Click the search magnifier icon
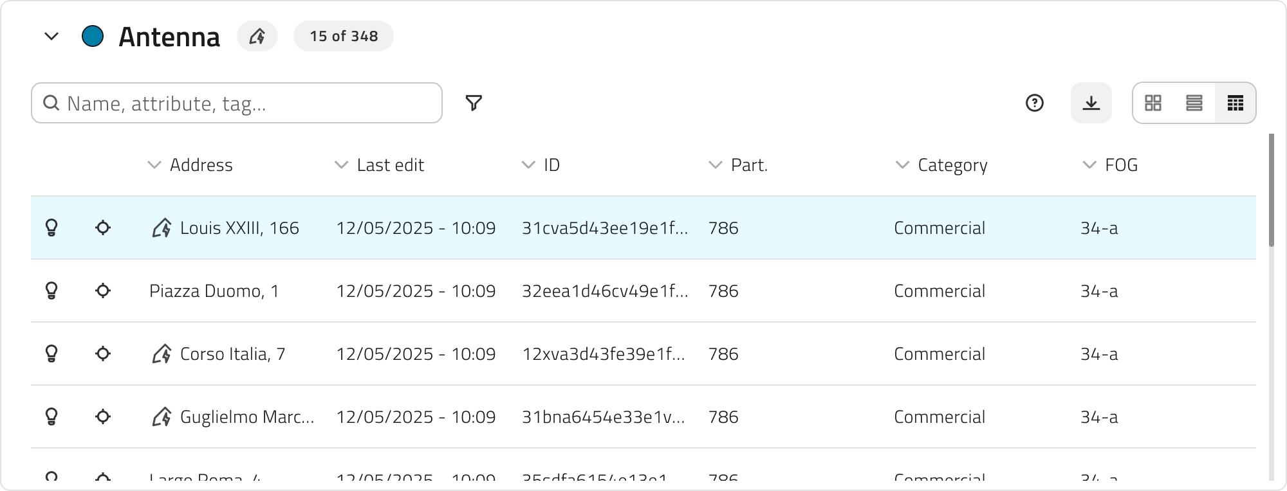The image size is (1287, 491). pyautogui.click(x=51, y=103)
